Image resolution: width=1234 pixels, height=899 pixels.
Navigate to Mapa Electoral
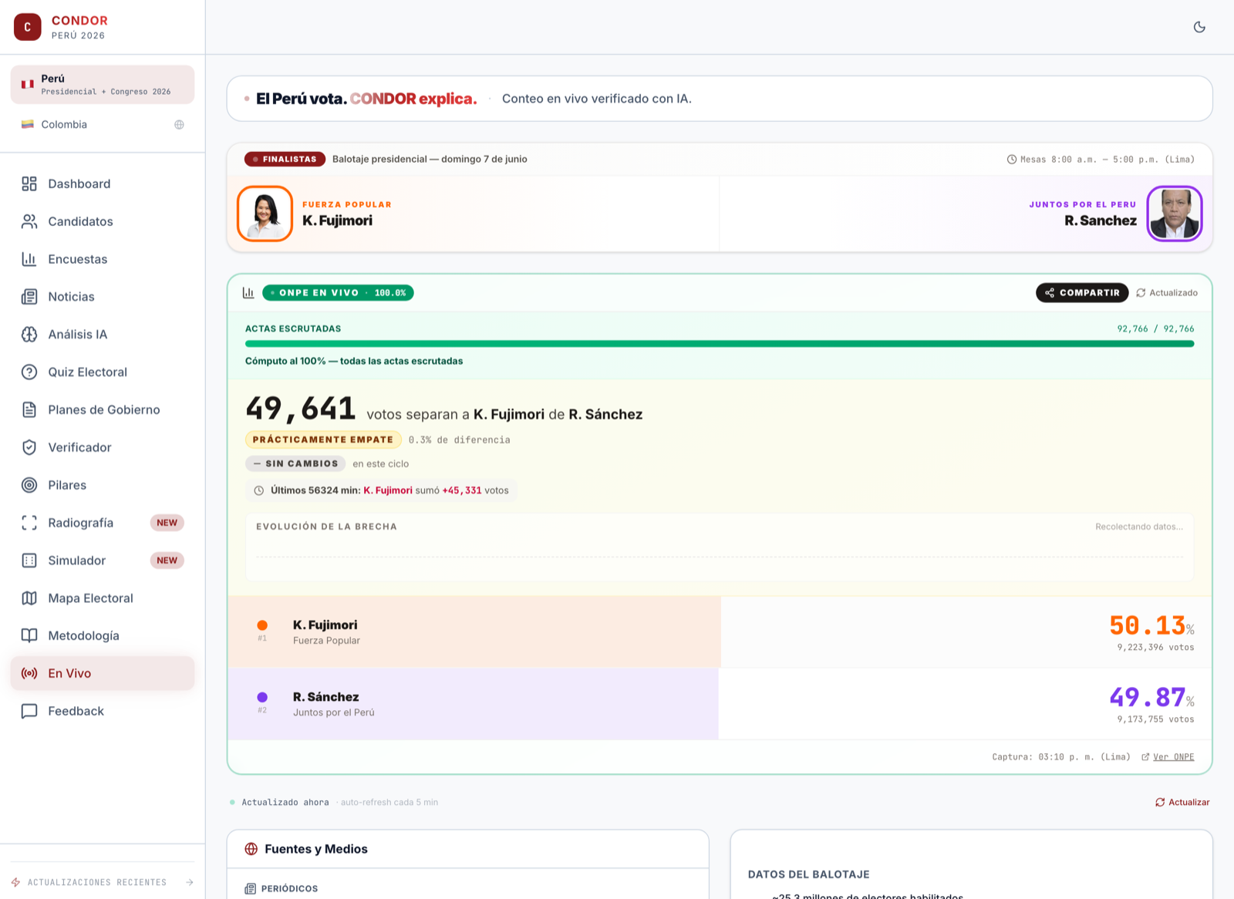pos(103,598)
